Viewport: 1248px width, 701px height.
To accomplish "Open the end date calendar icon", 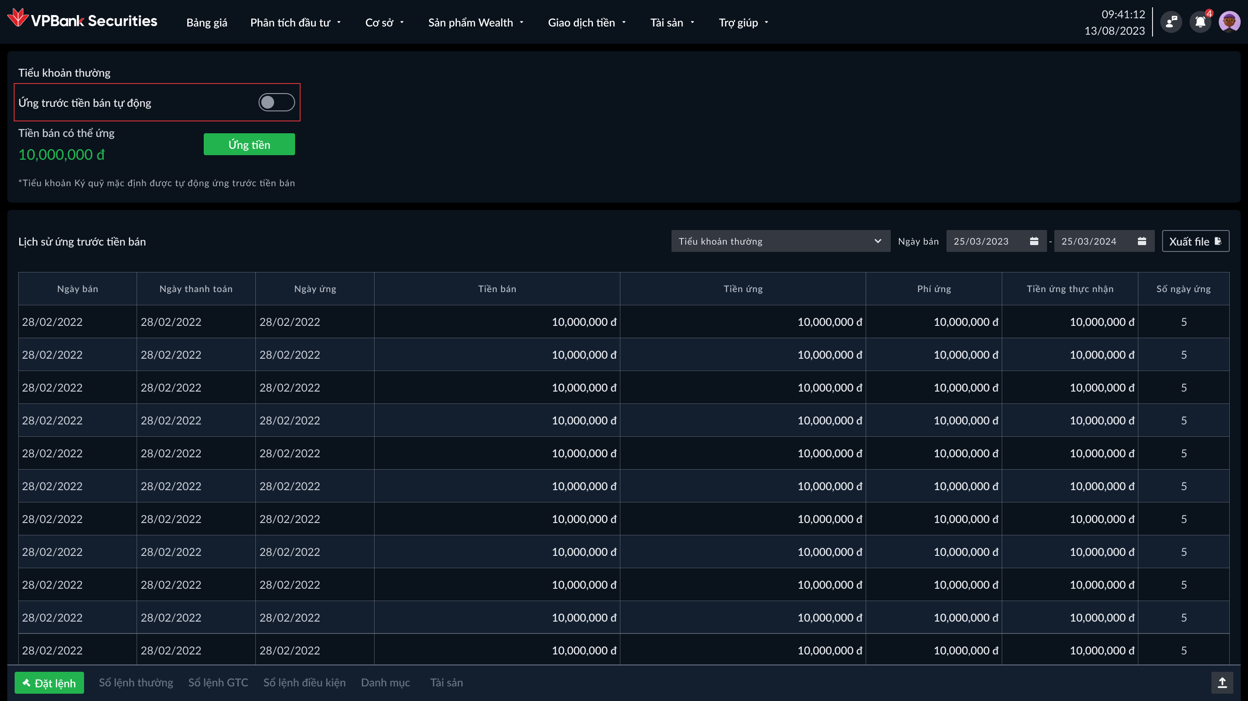I will point(1142,241).
